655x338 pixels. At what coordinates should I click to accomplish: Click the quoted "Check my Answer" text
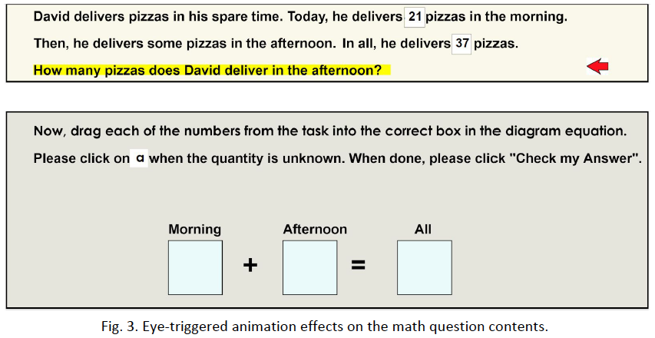[x=575, y=159]
